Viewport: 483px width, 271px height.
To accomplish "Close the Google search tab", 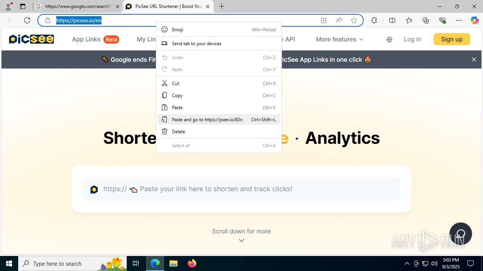I will pyautogui.click(x=117, y=6).
